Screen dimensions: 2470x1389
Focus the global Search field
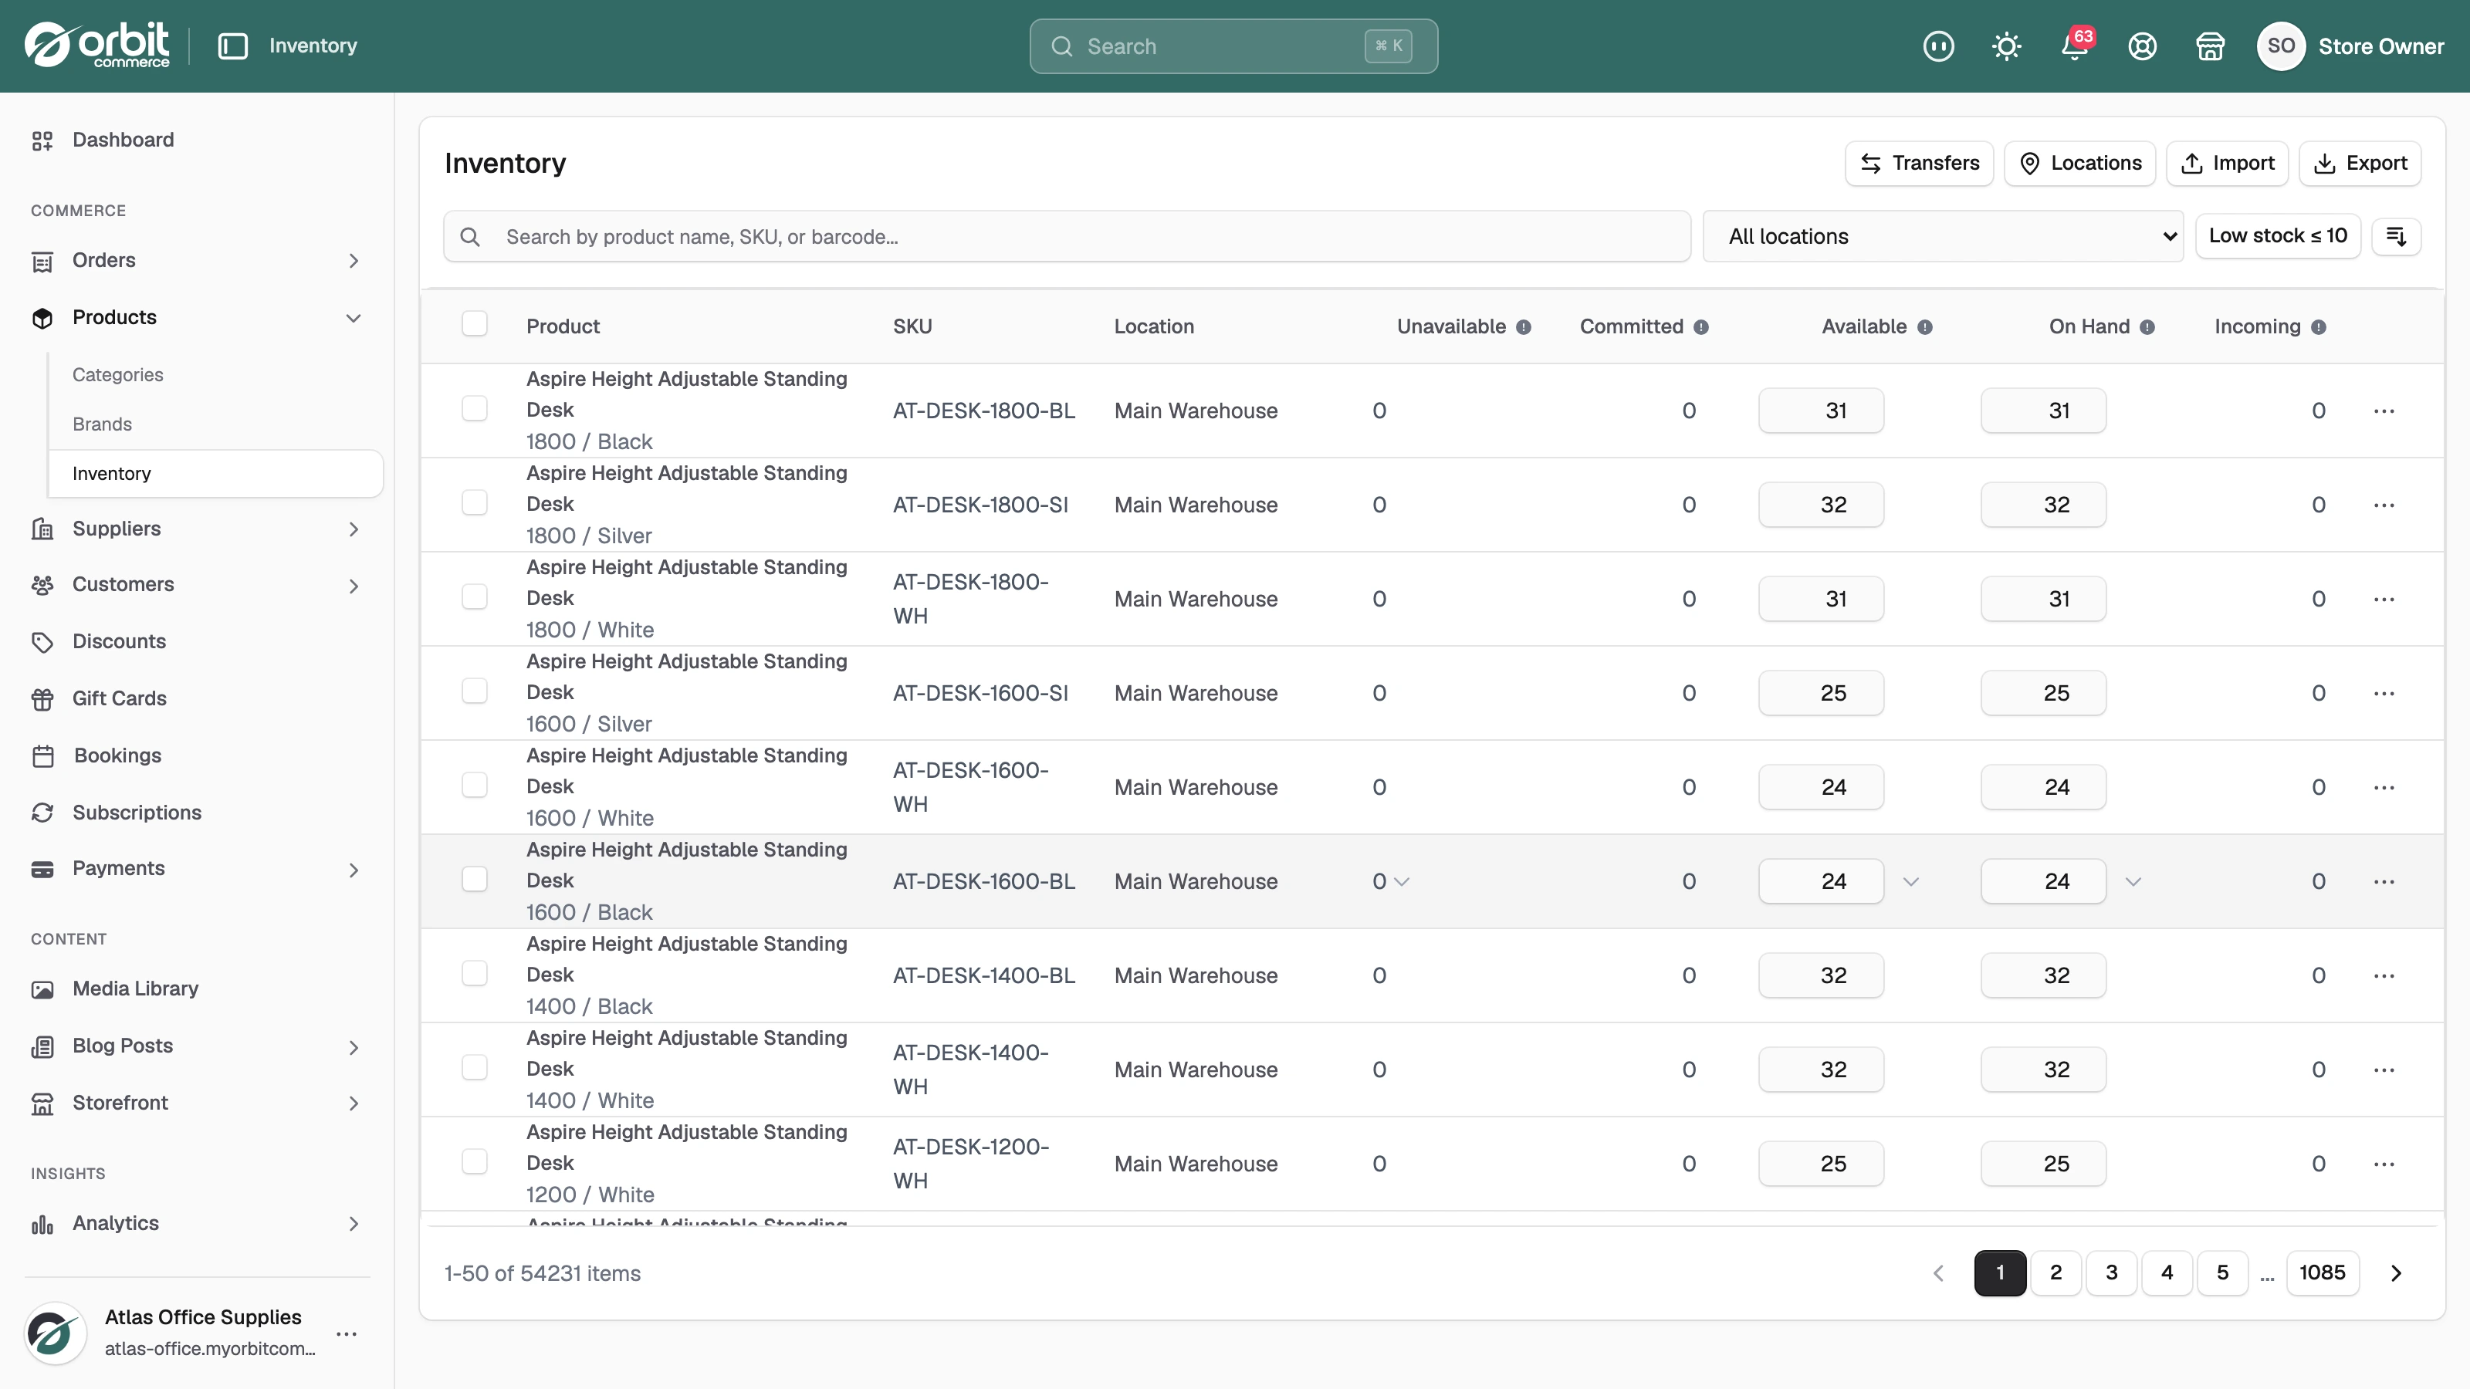click(1234, 46)
